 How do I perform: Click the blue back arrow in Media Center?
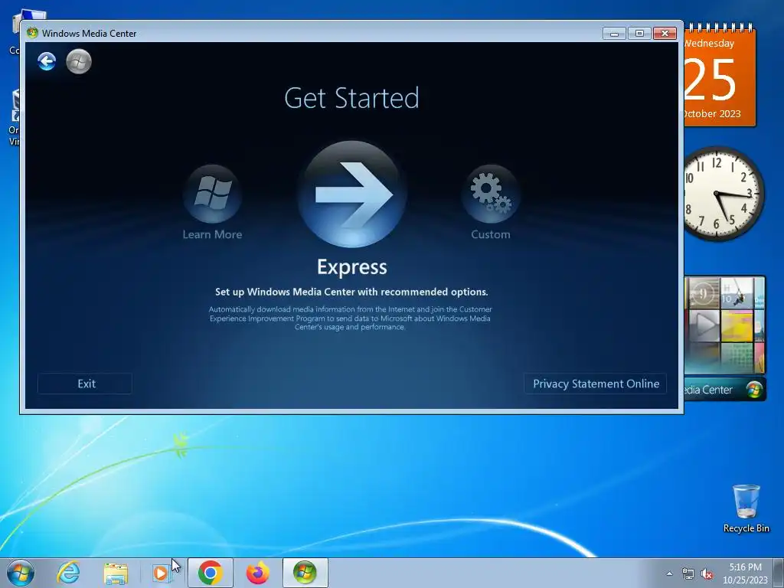click(x=47, y=61)
